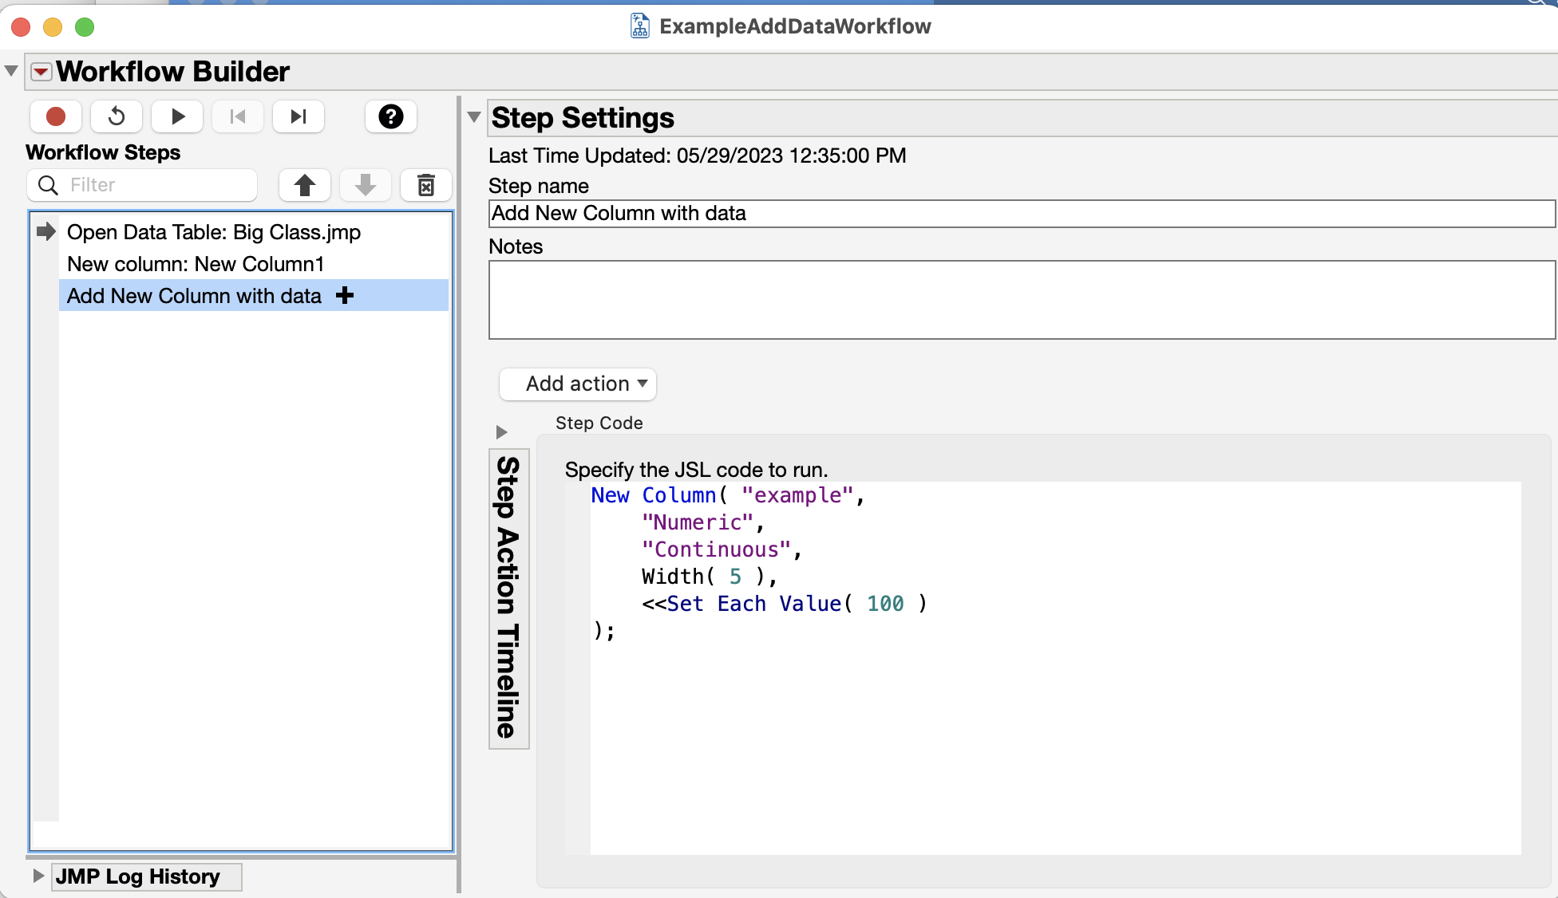Select the New column: New Column1 step
1558x898 pixels.
click(x=196, y=264)
